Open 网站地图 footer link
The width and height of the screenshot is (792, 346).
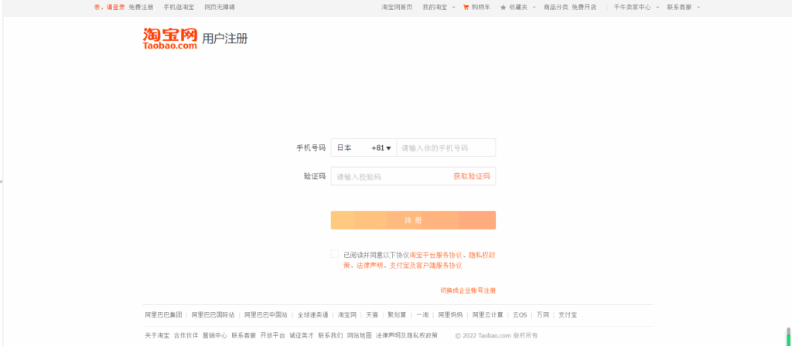pos(360,335)
